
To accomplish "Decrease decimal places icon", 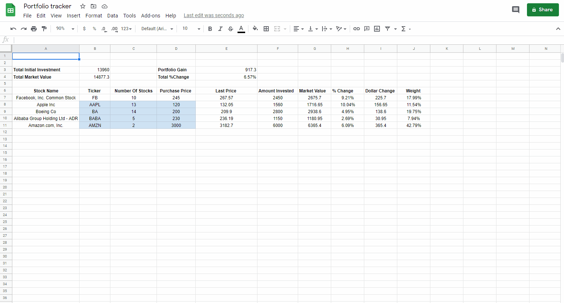I will point(104,29).
